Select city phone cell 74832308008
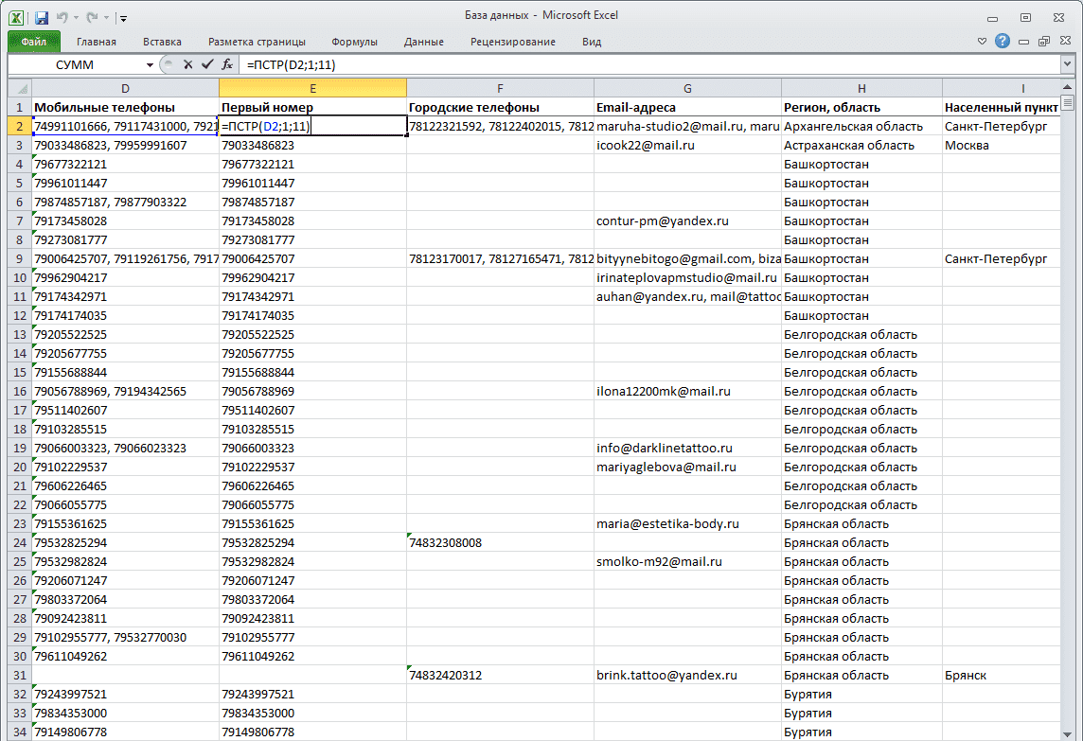Viewport: 1083px width, 741px height. coord(500,543)
